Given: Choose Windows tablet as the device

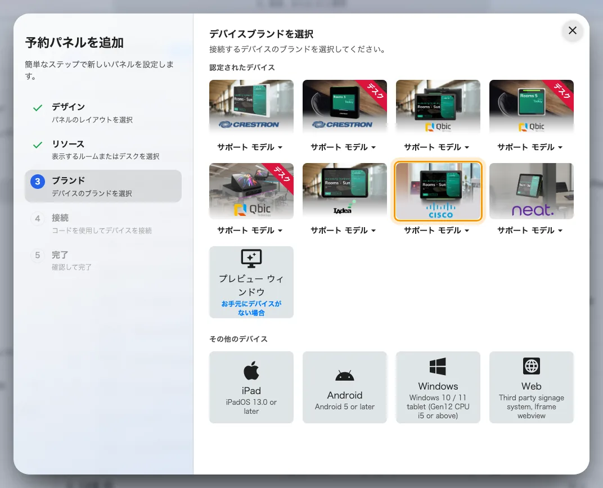Looking at the screenshot, I should pyautogui.click(x=438, y=387).
